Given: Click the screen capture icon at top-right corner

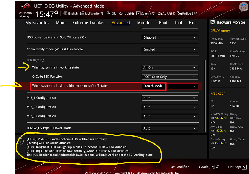Looking at the screenshot, I should [x=243, y=7].
